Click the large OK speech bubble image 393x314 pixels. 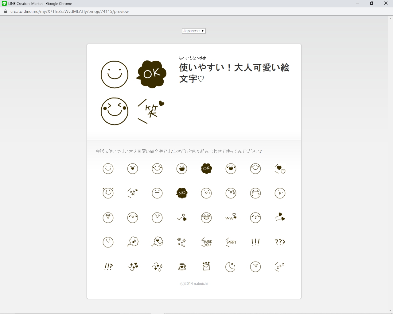pyautogui.click(x=152, y=74)
